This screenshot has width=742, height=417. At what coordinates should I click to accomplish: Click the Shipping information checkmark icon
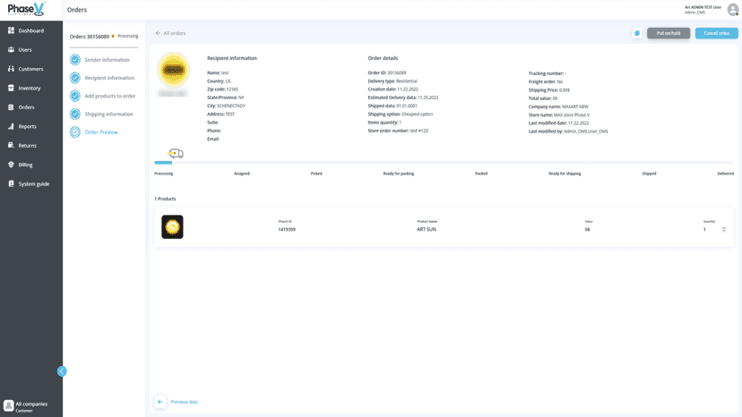pos(74,114)
